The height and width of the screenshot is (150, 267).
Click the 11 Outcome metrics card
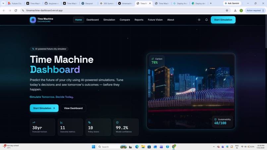70,127
